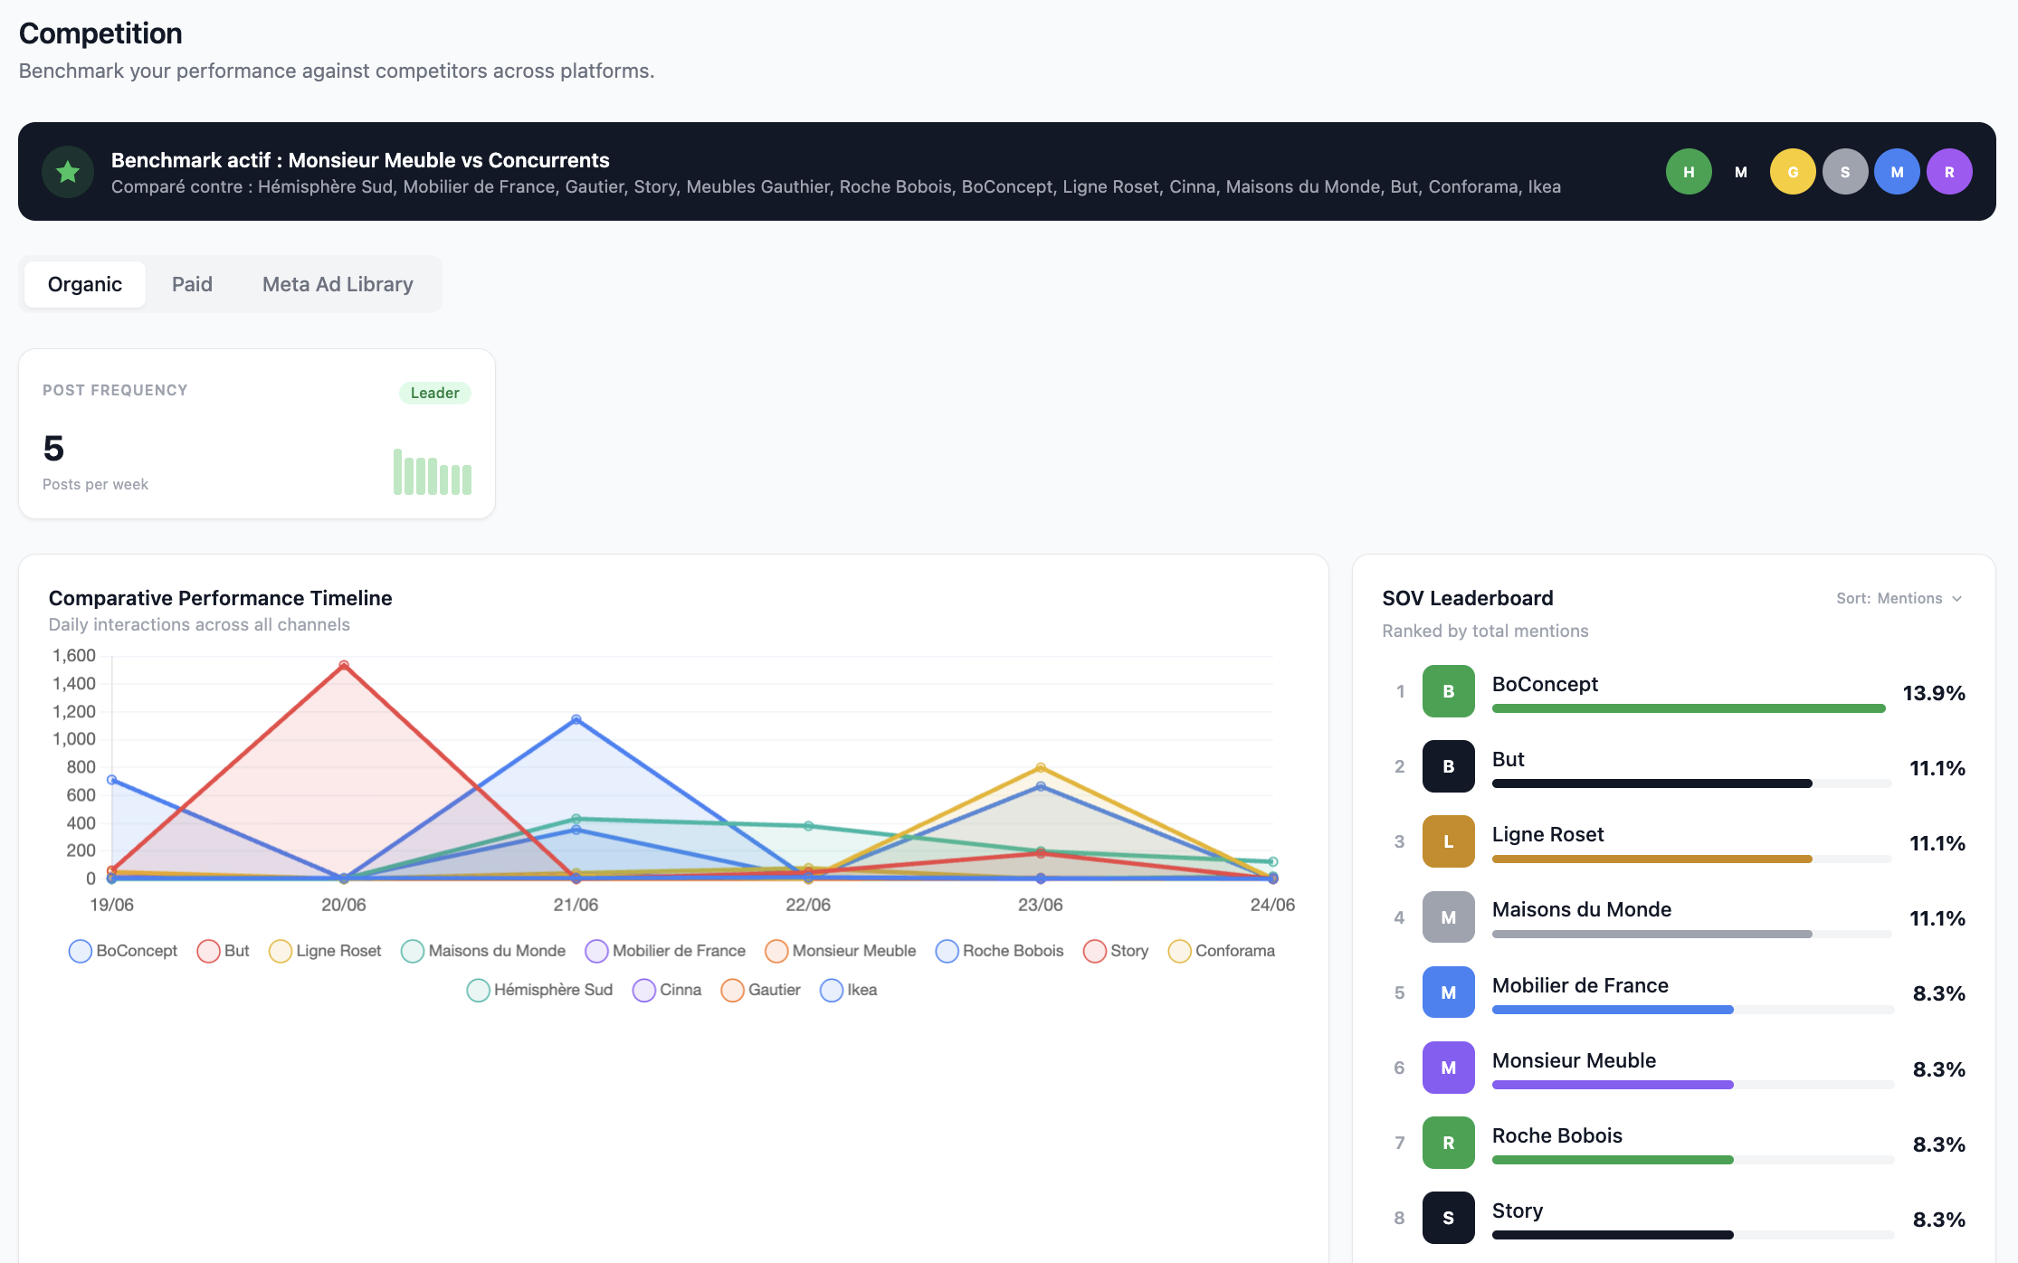Click the BoConcept 13.9% value

[1934, 693]
